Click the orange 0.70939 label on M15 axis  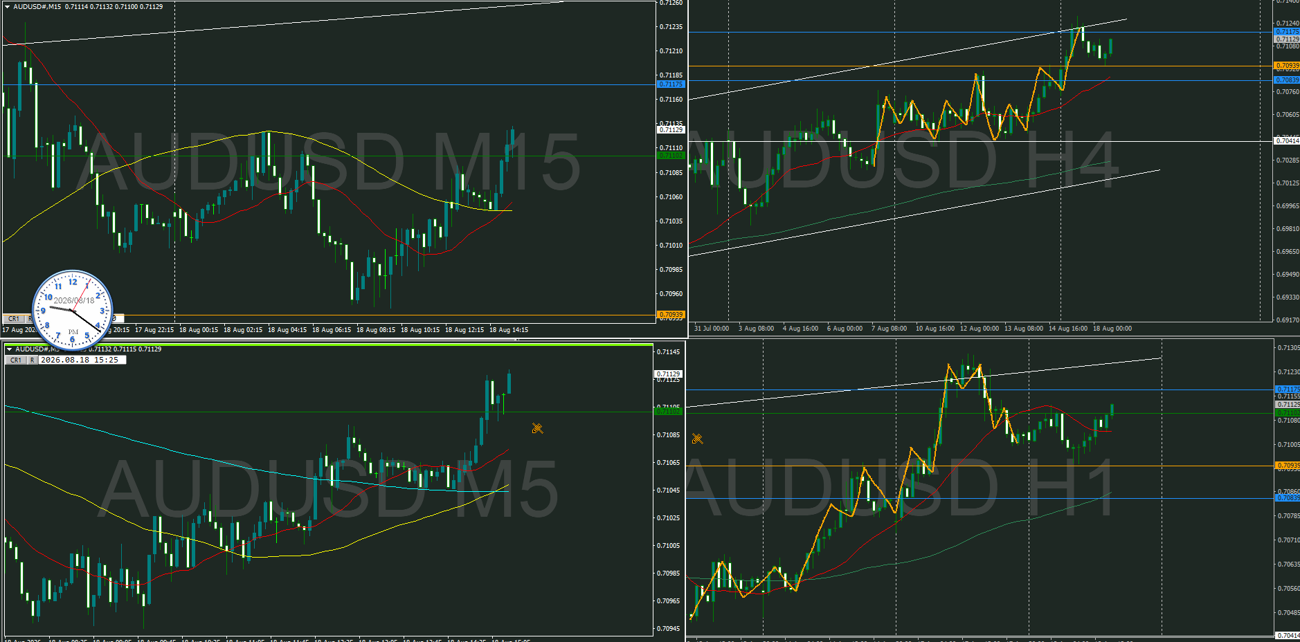pyautogui.click(x=670, y=315)
